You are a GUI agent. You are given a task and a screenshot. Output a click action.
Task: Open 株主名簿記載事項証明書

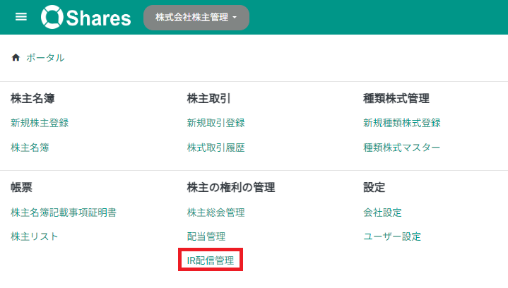64,212
